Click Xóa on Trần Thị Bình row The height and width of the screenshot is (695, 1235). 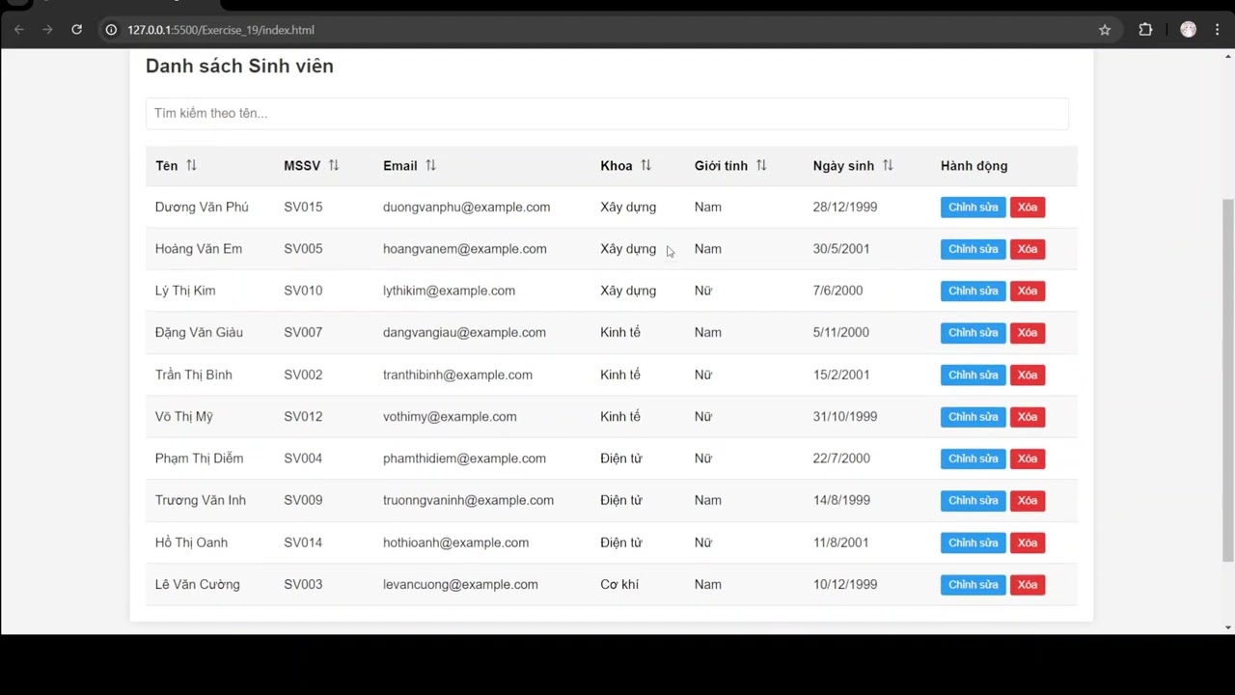click(x=1027, y=375)
